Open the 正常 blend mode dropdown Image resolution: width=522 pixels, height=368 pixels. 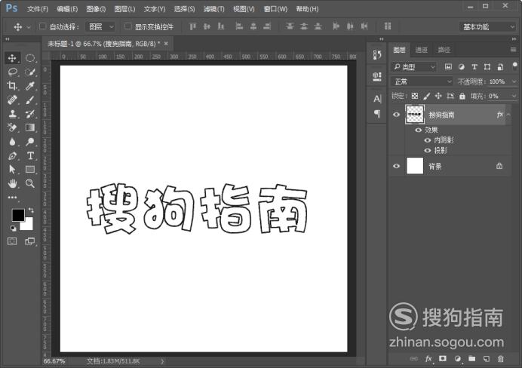[422, 81]
